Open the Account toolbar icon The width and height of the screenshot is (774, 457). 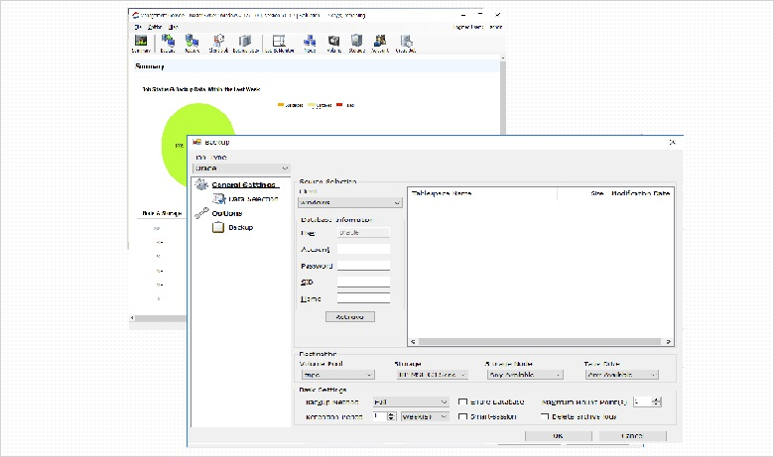[x=380, y=44]
